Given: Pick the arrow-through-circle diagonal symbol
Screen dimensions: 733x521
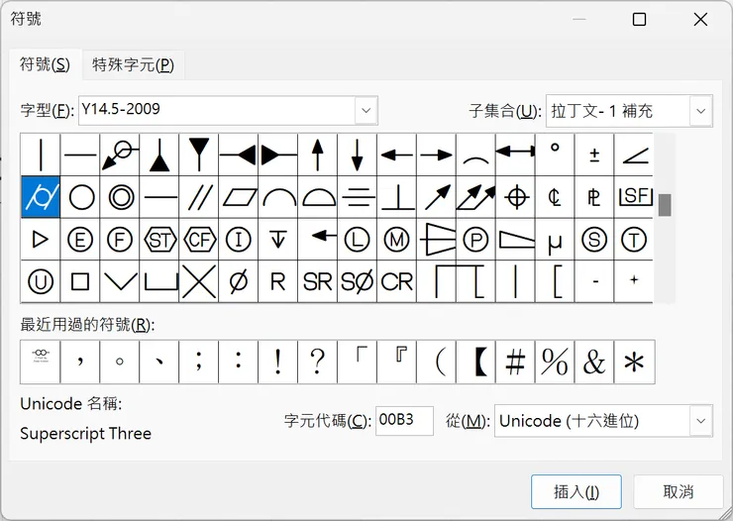Looking at the screenshot, I should [x=120, y=155].
